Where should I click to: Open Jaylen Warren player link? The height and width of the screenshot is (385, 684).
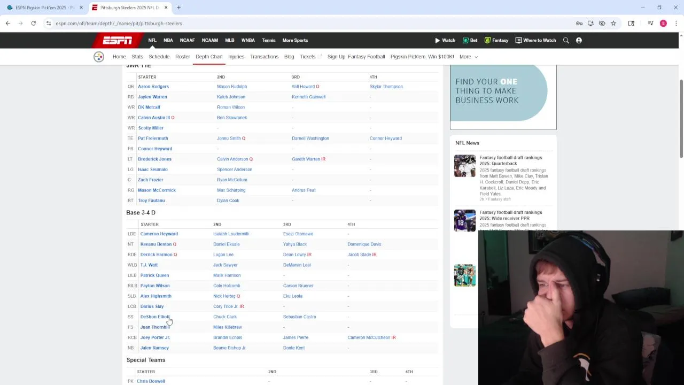tap(152, 97)
